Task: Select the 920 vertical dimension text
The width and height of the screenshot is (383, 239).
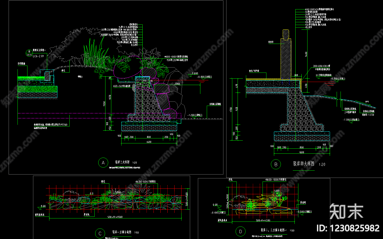Action: click(x=236, y=109)
